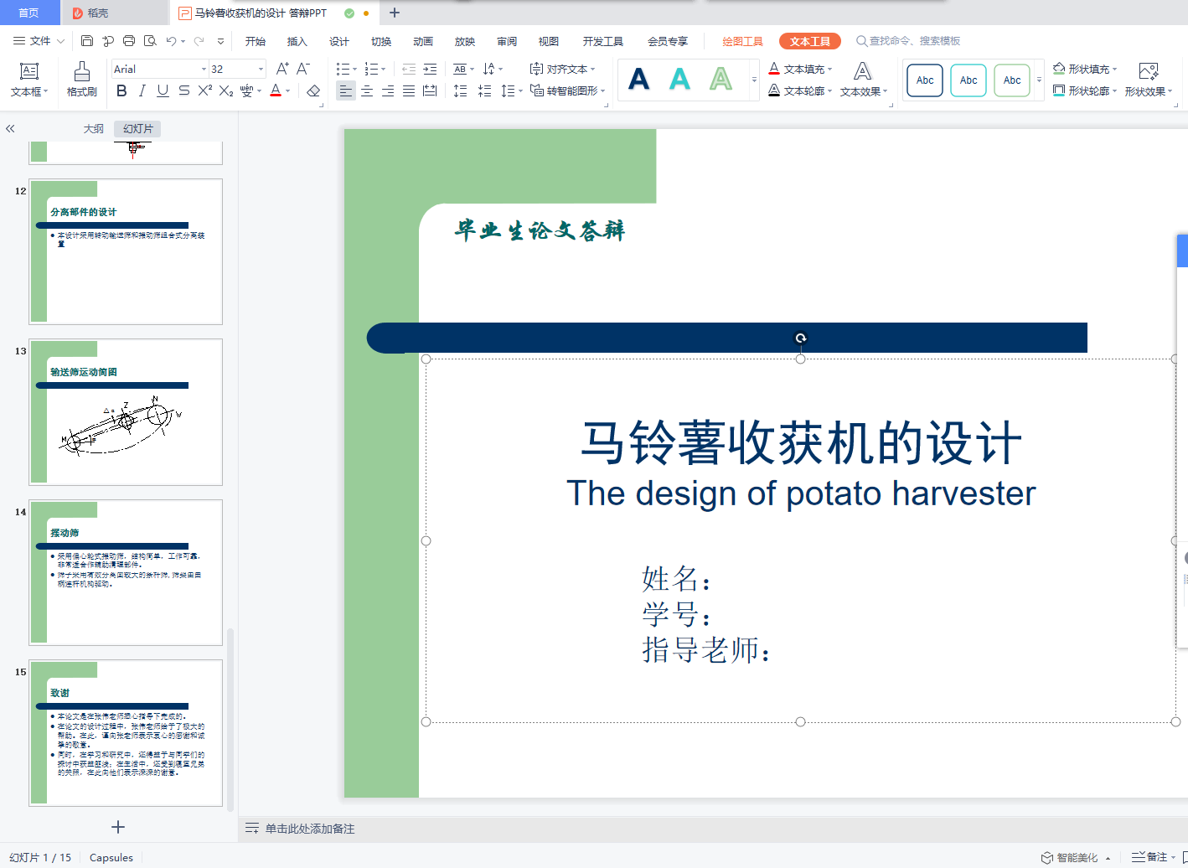Click the undo arrow icon
The image size is (1188, 868).
tap(171, 41)
